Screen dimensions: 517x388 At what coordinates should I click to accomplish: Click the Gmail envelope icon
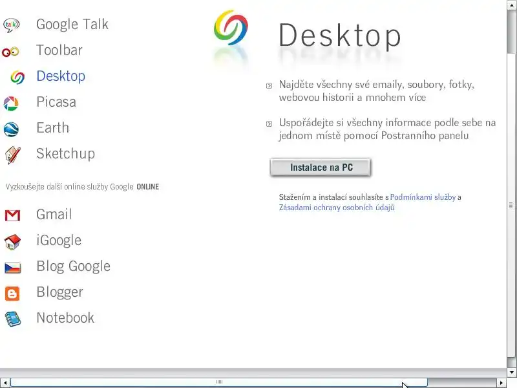12,215
